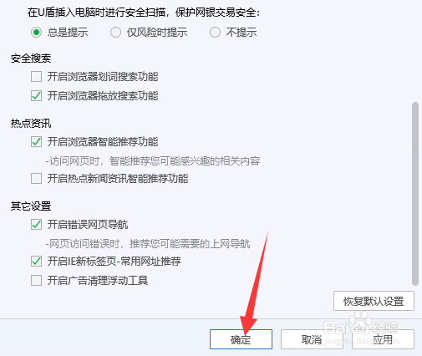The height and width of the screenshot is (356, 422).
Task: Click the 仅风险时提示 label text
Action: coord(157,33)
